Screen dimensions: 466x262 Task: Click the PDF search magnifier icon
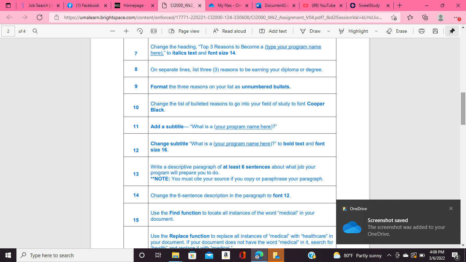(x=35, y=31)
